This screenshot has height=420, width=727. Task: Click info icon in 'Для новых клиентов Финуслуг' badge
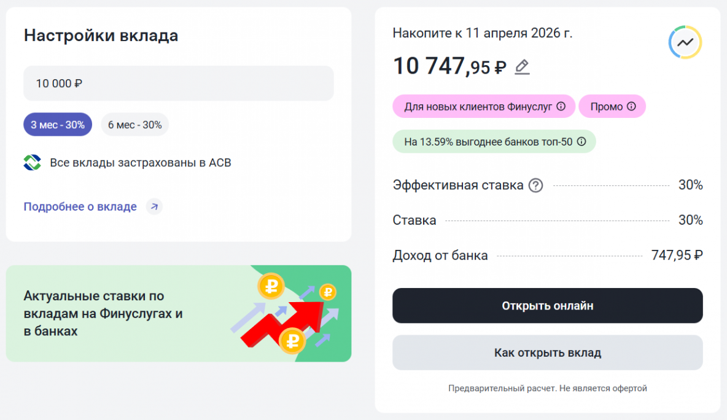(561, 106)
